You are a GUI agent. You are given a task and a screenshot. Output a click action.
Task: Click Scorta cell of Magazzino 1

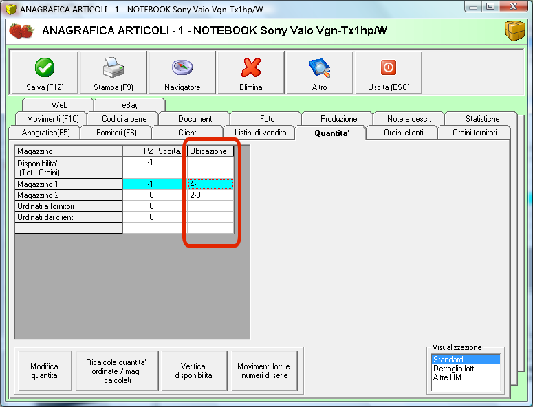171,184
